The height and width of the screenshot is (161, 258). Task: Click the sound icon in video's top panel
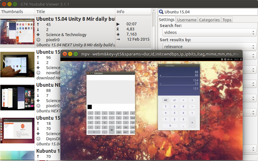[x=232, y=59]
